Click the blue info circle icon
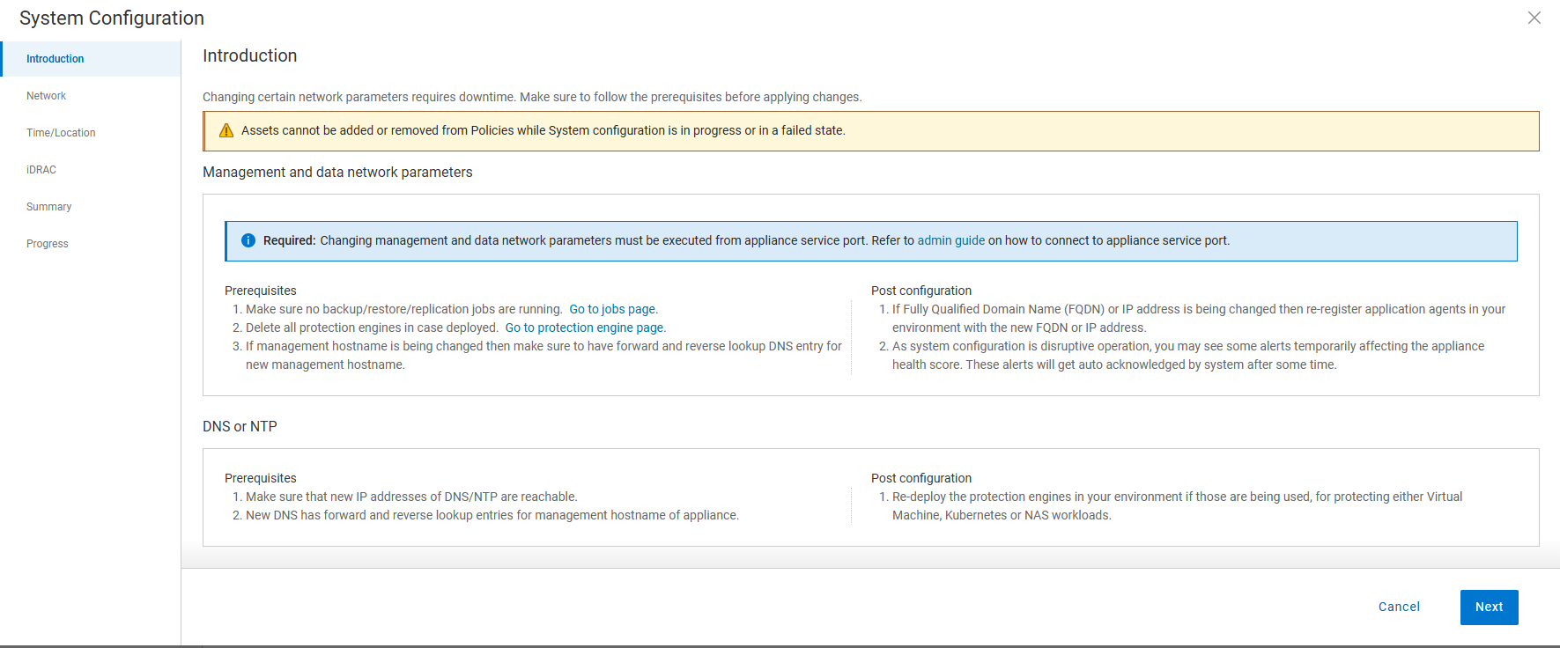The height and width of the screenshot is (648, 1560). click(248, 240)
